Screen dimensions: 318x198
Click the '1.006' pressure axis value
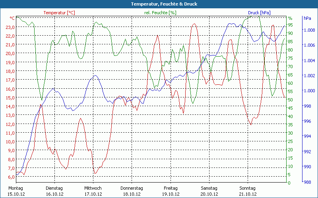click(309, 45)
